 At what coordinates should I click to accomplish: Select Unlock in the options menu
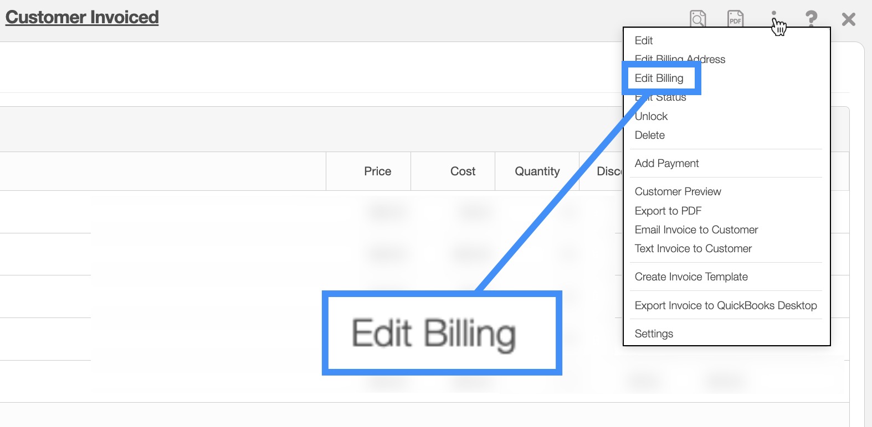coord(651,116)
